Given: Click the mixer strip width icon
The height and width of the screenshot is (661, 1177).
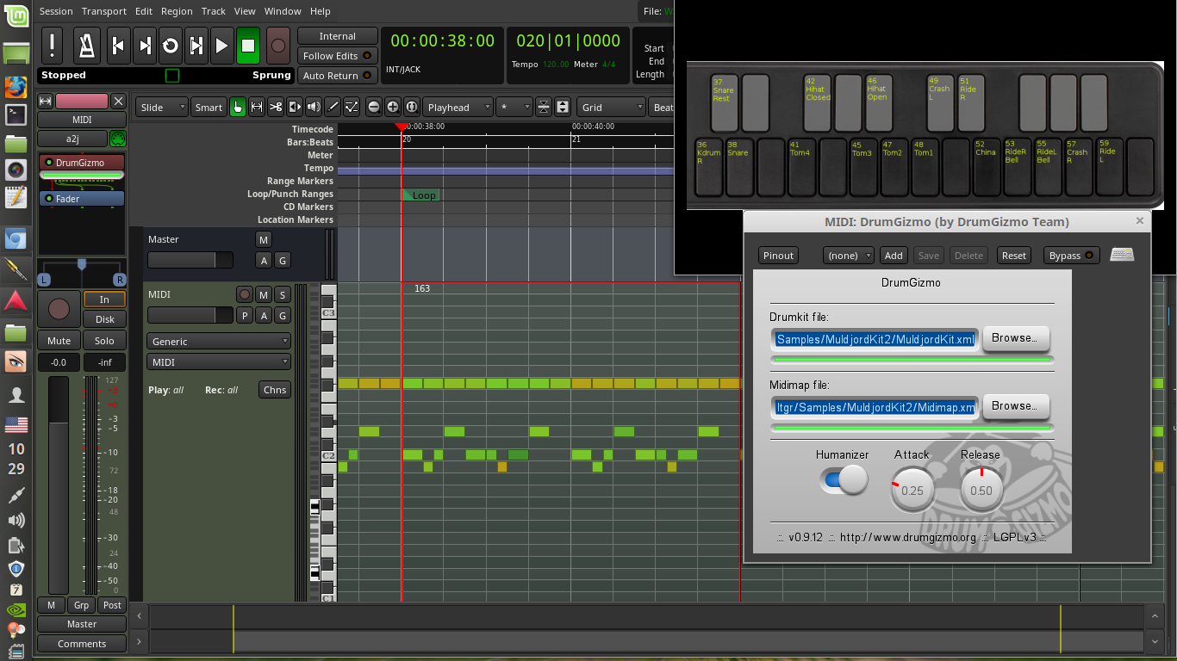Looking at the screenshot, I should (46, 102).
